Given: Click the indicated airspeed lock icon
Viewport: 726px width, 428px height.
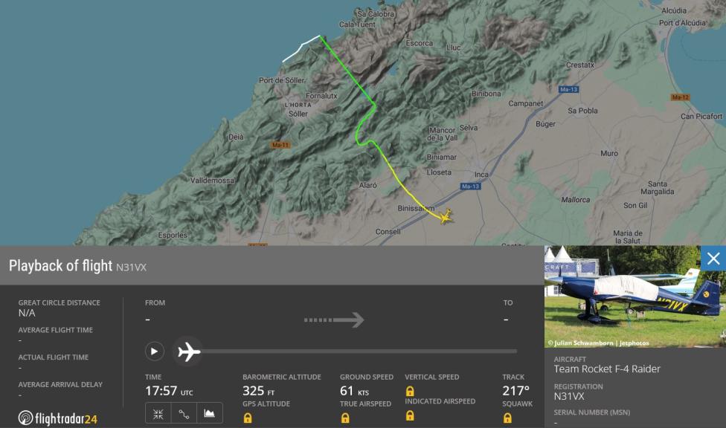Looking at the screenshot, I should click(410, 415).
